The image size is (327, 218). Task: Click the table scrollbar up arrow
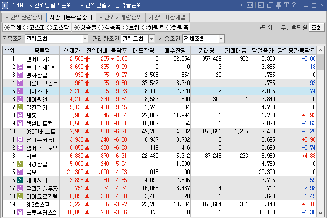click(x=321, y=50)
